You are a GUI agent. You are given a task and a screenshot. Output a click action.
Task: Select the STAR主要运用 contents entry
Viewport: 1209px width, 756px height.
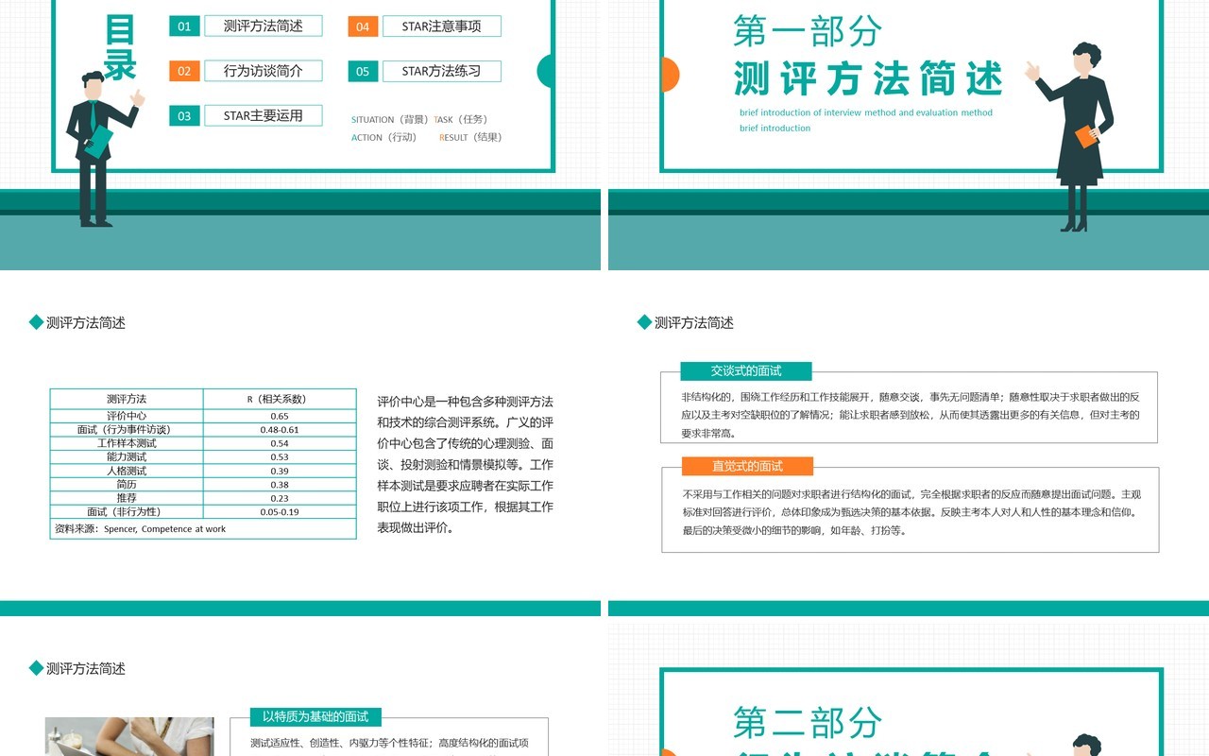pos(264,115)
